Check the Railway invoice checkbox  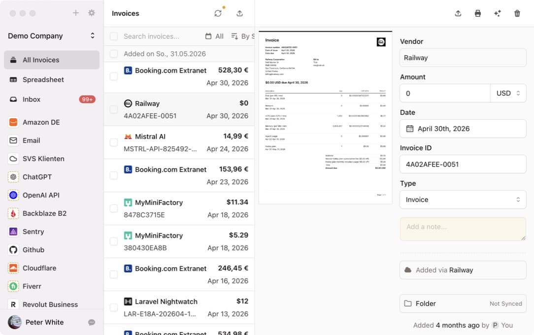pyautogui.click(x=114, y=109)
